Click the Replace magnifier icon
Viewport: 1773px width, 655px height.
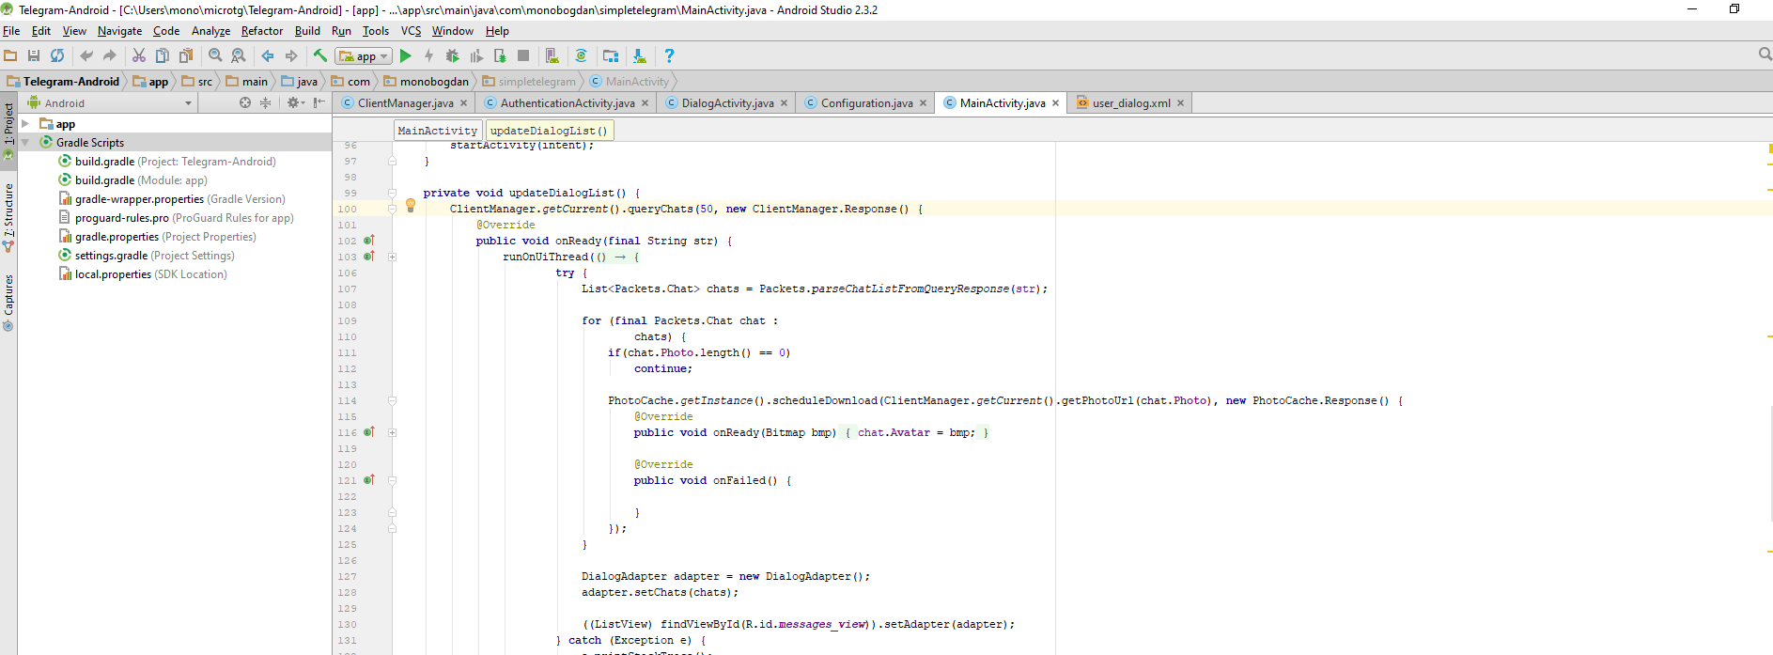click(239, 56)
